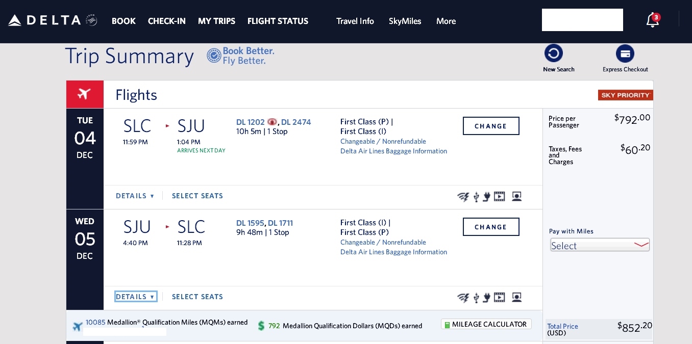
Task: Click the SKY PRIORITY badge
Action: (625, 95)
